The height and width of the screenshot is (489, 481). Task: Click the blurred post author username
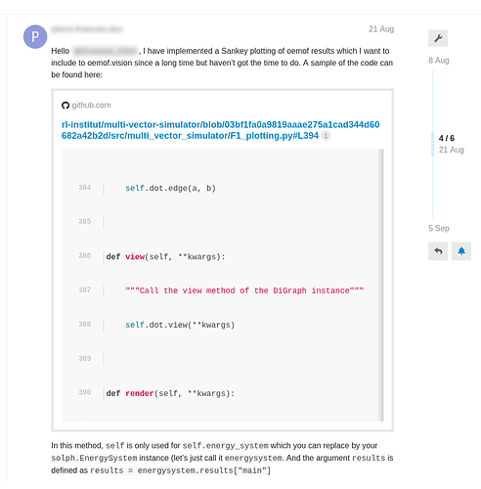(87, 29)
